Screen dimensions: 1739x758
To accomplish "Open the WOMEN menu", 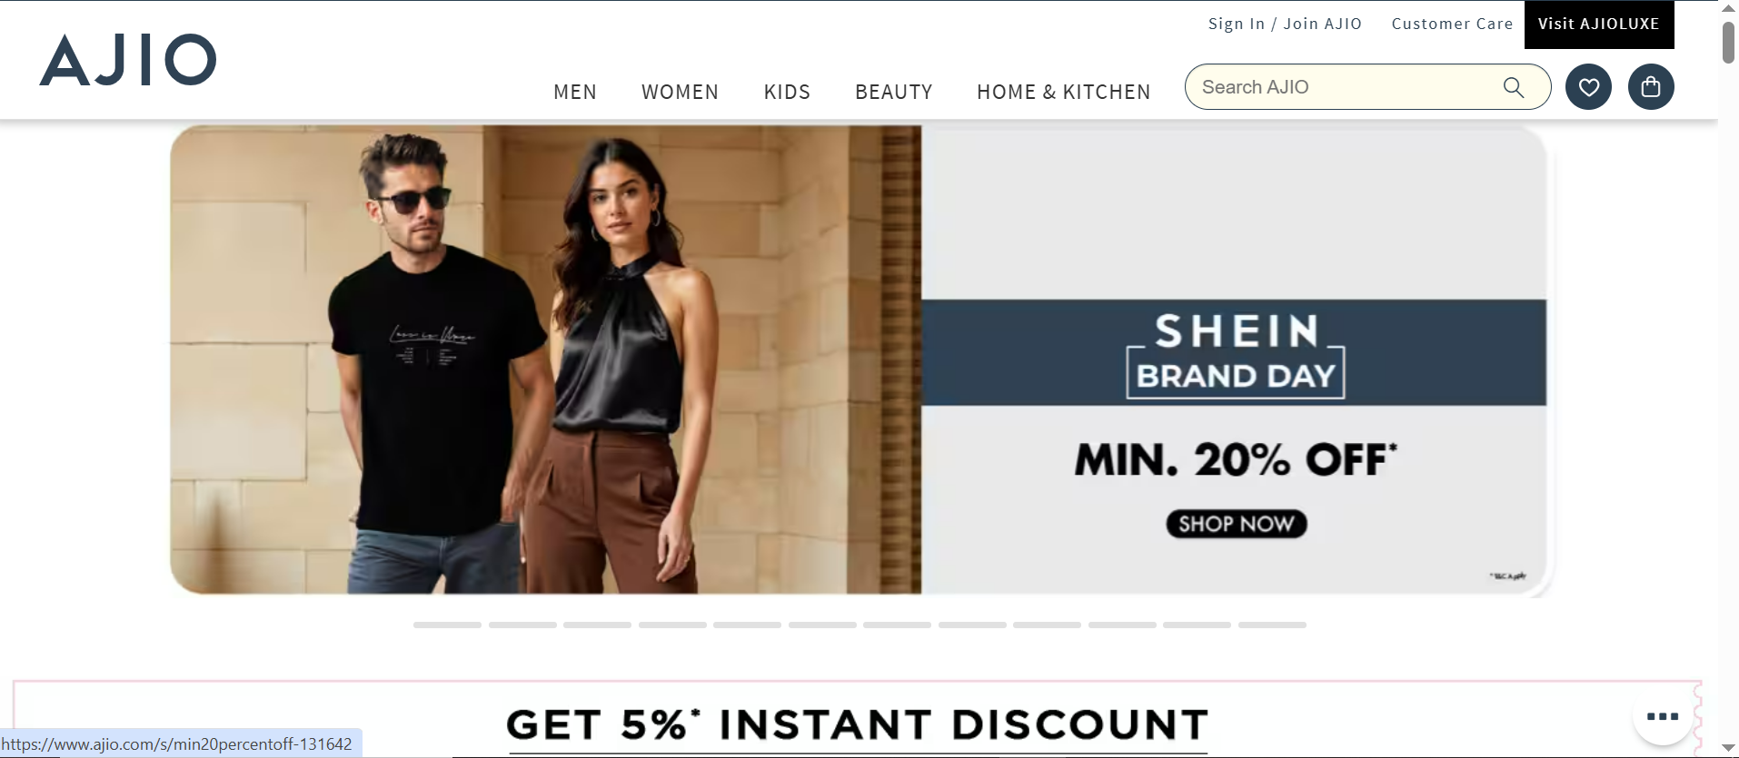I will [x=680, y=92].
